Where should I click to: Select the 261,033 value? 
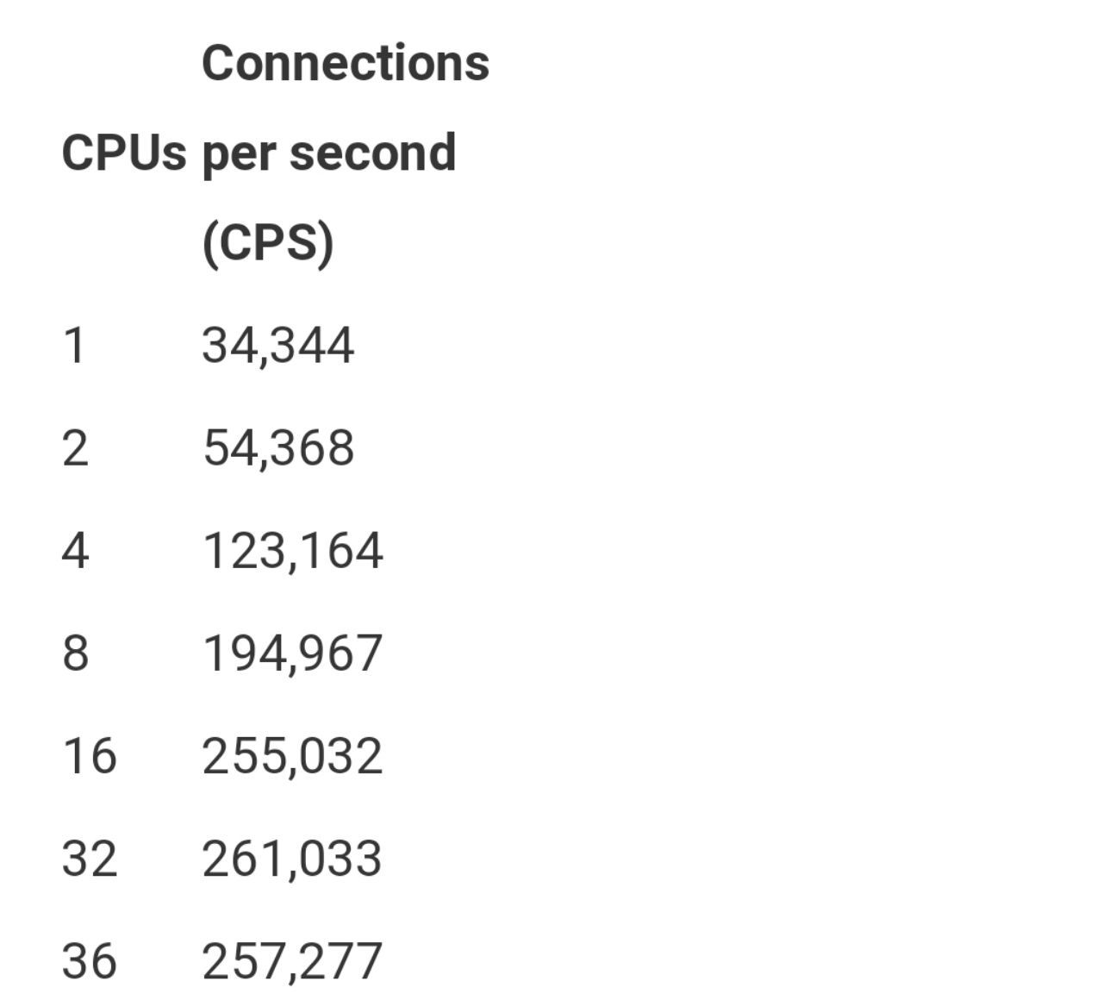[x=292, y=859]
